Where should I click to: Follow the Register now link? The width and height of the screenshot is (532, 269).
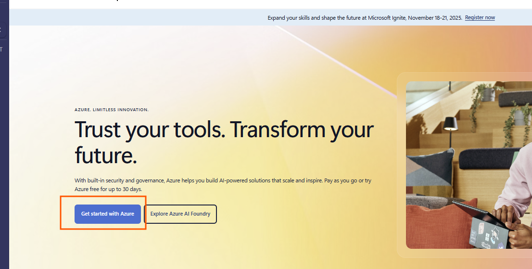click(480, 18)
